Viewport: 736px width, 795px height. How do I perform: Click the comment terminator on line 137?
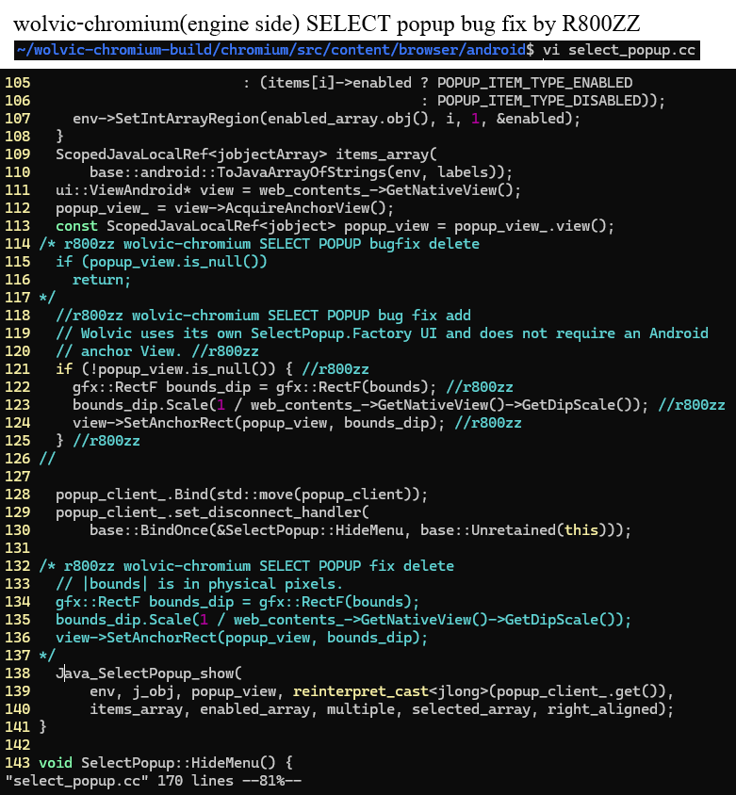pyautogui.click(x=47, y=655)
